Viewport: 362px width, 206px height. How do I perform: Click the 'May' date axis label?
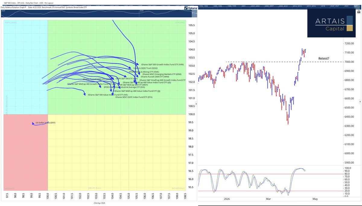315,199
